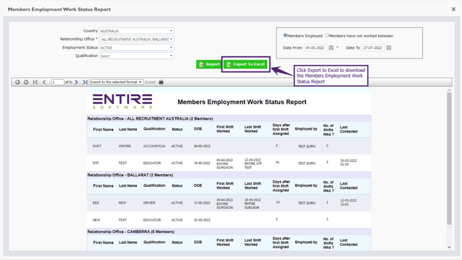Click the Export To Excel button

pos(246,64)
